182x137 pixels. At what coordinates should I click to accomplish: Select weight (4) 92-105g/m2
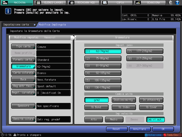coord(103,73)
